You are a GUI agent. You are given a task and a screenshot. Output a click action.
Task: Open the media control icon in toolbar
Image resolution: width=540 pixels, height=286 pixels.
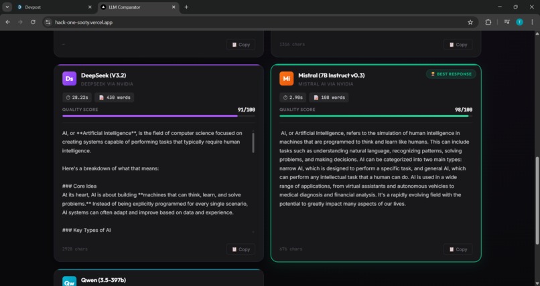coord(507,22)
